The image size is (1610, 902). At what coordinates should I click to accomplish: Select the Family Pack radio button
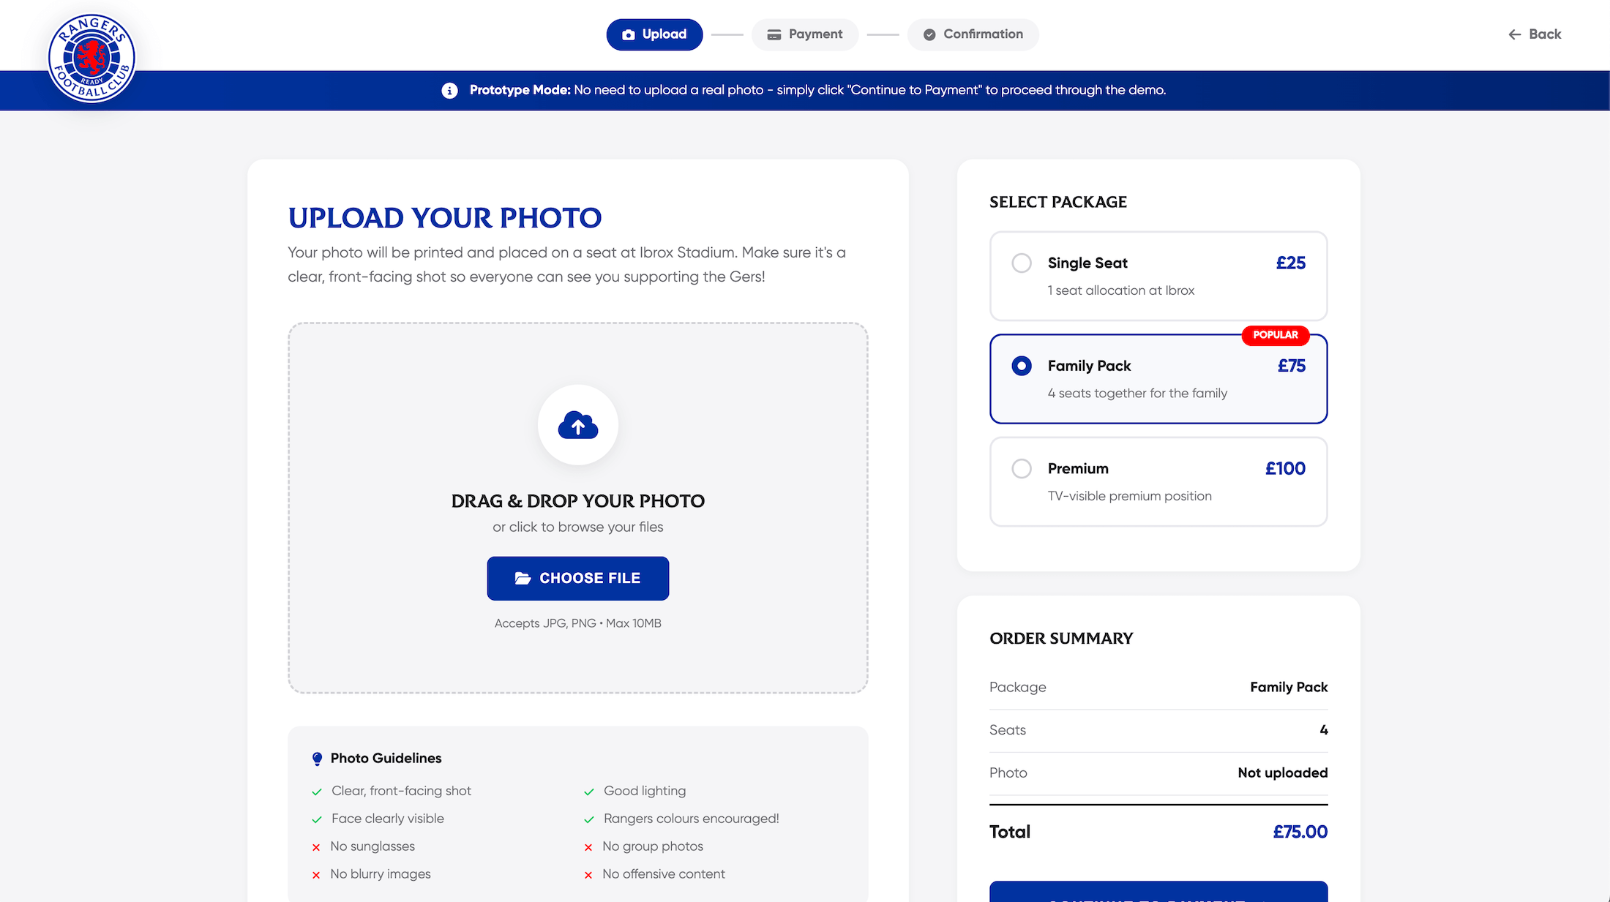coord(1022,366)
